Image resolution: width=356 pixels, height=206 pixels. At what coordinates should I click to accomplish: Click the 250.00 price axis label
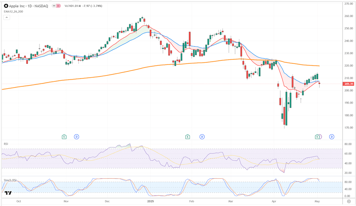pyautogui.click(x=348, y=28)
